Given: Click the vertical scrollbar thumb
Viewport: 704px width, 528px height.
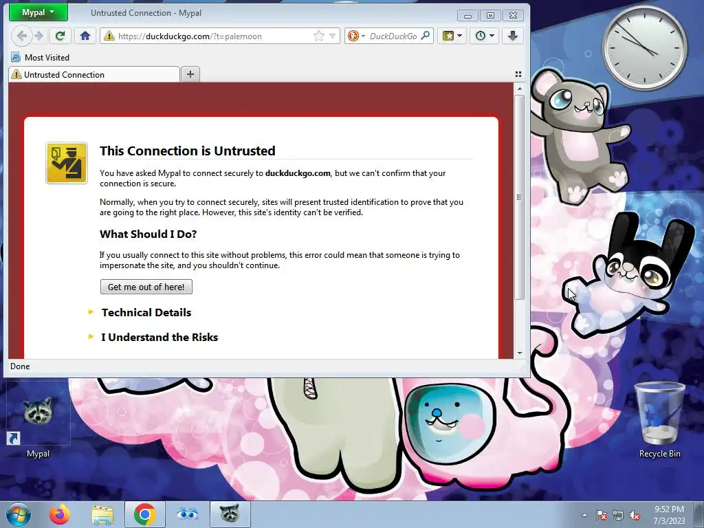Looking at the screenshot, I should [x=520, y=197].
